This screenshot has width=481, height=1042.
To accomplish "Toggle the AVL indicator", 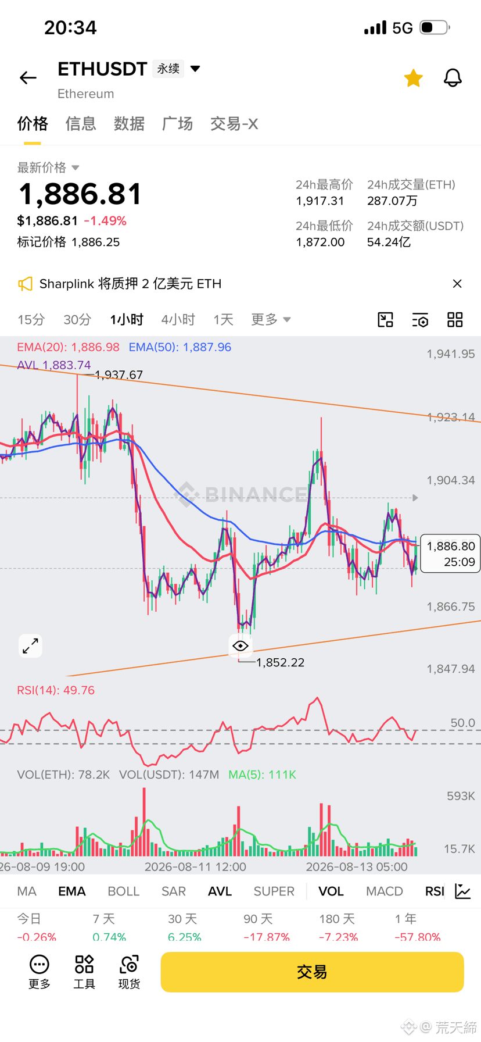I will click(x=220, y=891).
